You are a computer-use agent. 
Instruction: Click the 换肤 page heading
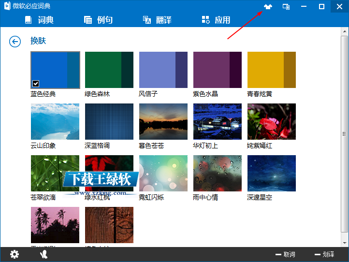tap(38, 41)
